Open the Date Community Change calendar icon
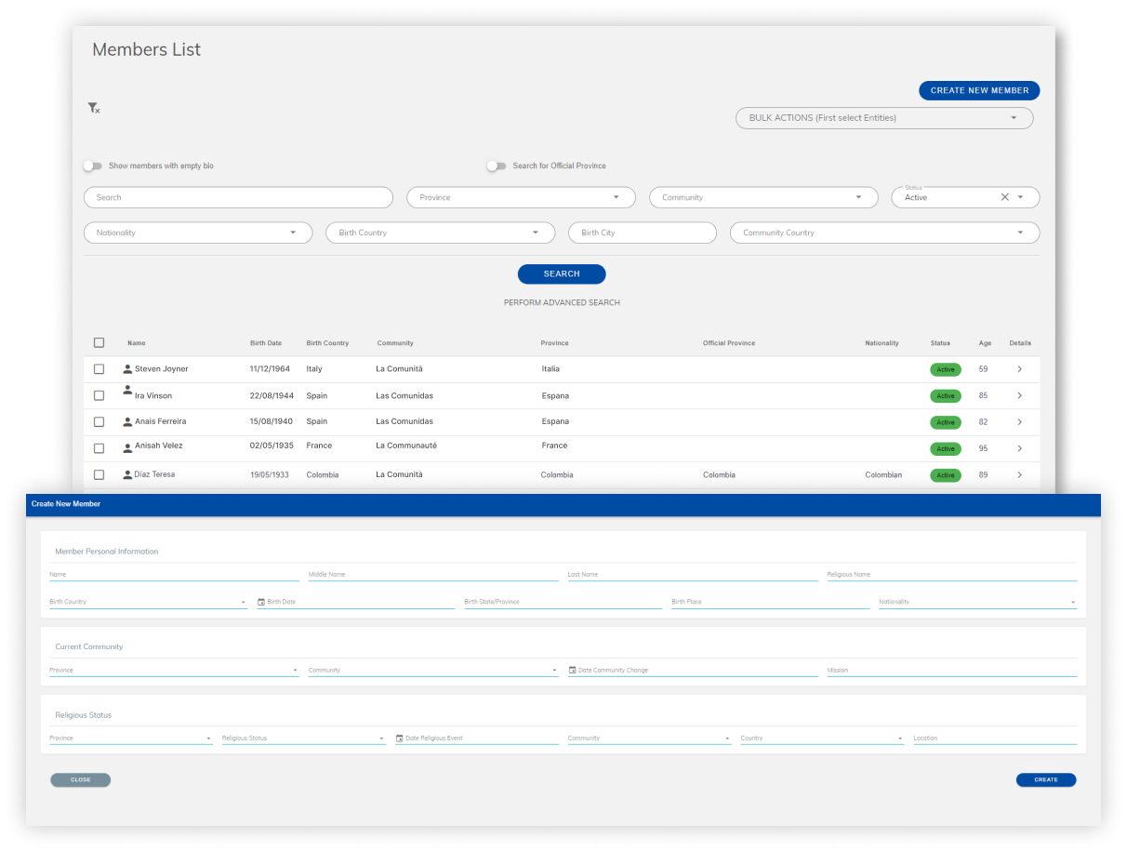 pyautogui.click(x=571, y=670)
